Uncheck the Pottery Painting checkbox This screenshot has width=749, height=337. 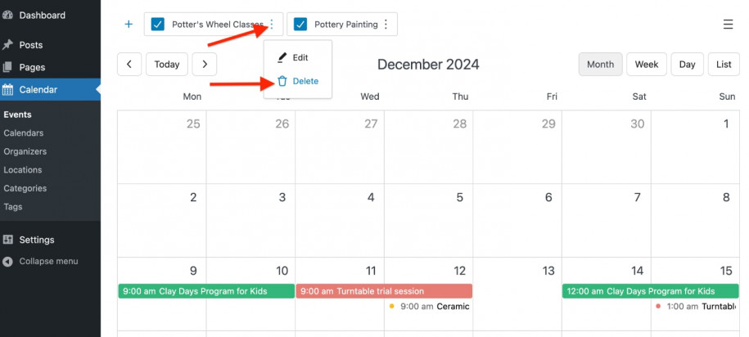(x=301, y=25)
